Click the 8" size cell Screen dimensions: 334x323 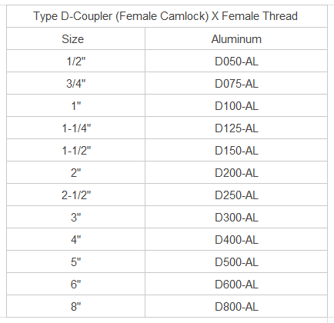tap(76, 307)
